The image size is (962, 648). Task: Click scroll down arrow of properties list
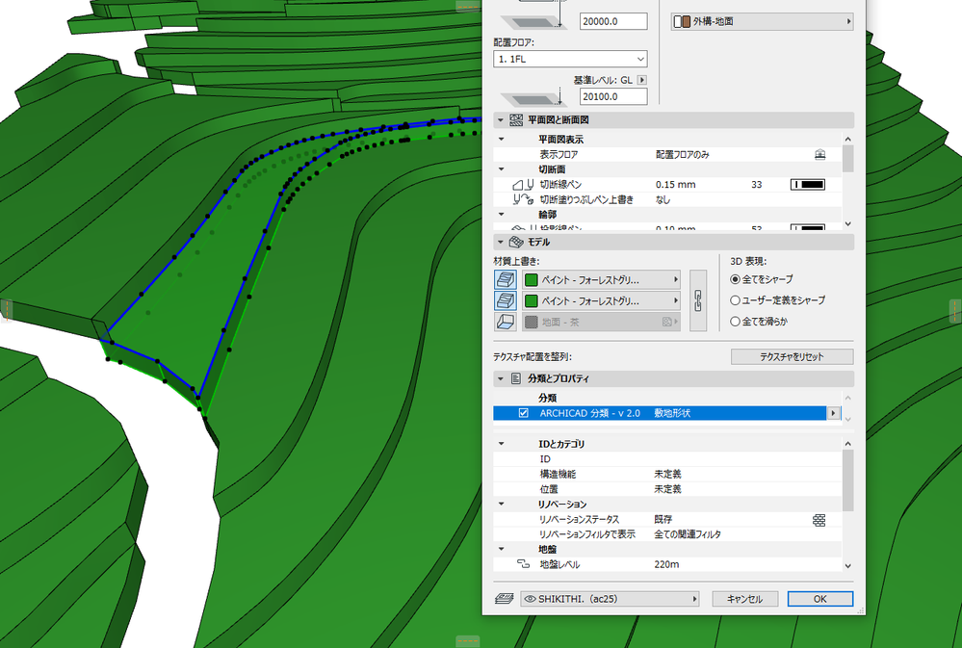point(847,566)
